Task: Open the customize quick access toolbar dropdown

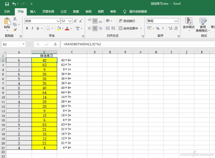Action: point(31,4)
